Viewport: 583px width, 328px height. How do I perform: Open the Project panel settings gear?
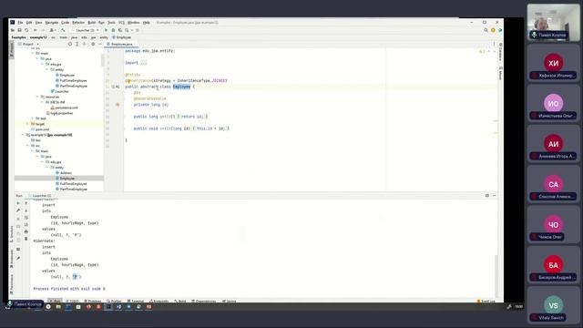(x=93, y=44)
